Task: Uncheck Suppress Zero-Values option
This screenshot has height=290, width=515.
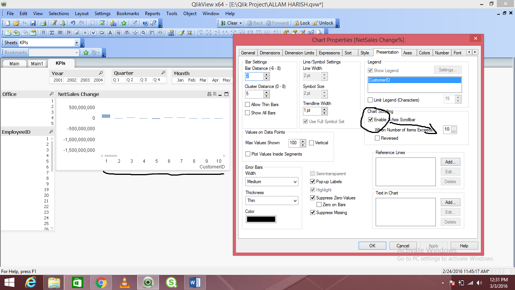Action: [x=313, y=198]
